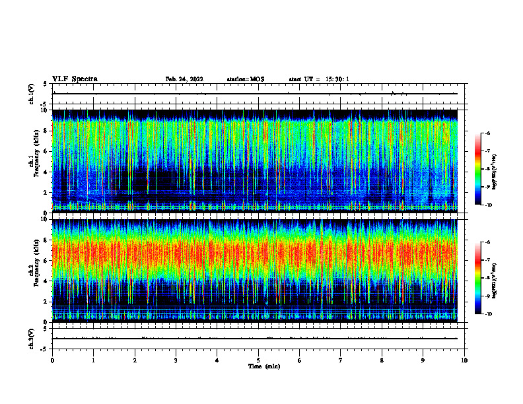Click the "ch.1(V)" axis label
Viewport: 523px width, 404px height.
[32, 94]
